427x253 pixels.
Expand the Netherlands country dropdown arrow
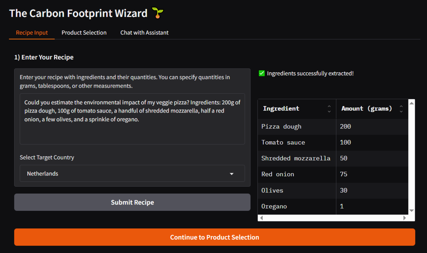[x=232, y=174]
